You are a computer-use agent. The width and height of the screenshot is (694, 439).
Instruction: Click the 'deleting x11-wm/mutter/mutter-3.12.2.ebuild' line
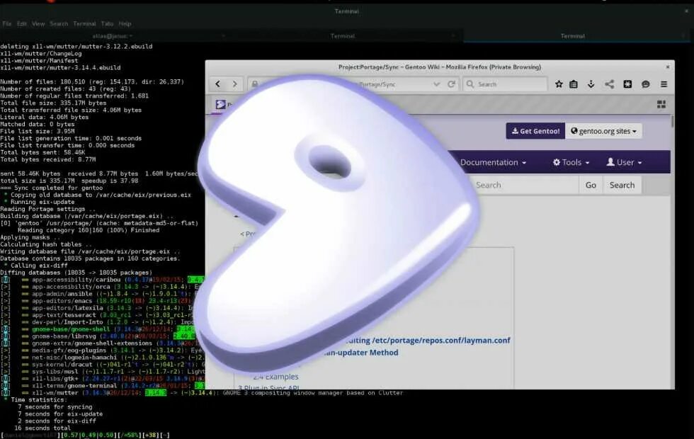click(76, 46)
